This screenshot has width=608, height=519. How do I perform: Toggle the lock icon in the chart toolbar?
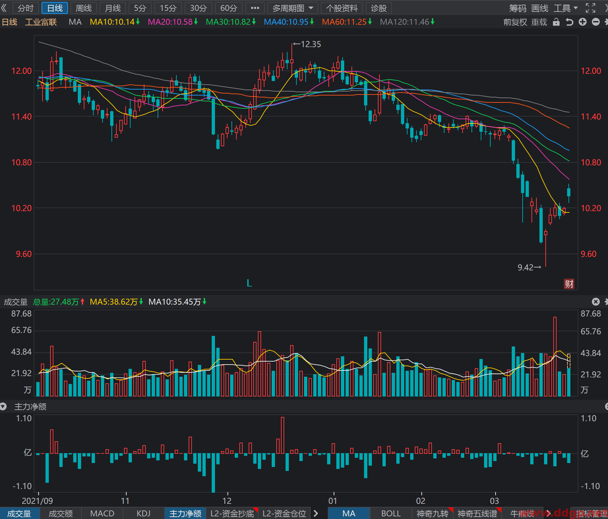coord(556,22)
